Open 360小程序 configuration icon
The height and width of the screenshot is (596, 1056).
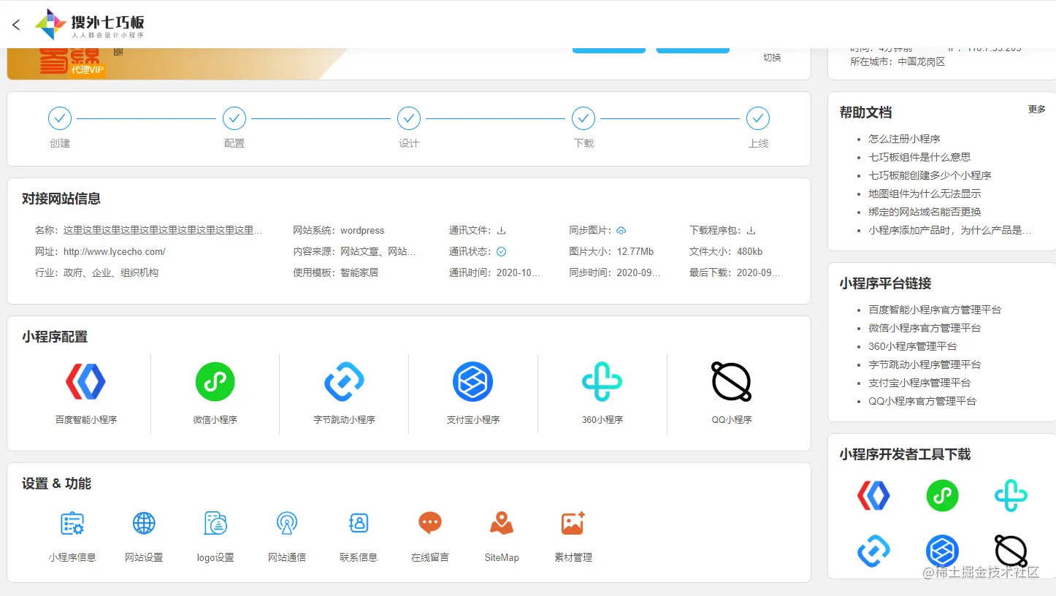tap(602, 381)
